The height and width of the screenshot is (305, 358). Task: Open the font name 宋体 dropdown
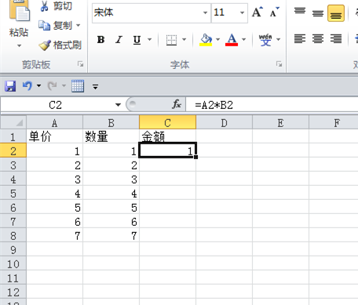pos(205,13)
